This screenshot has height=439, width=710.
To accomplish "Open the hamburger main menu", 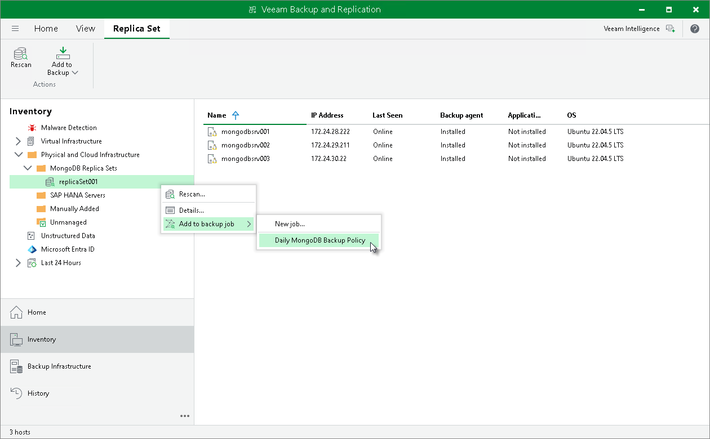I will (x=15, y=29).
